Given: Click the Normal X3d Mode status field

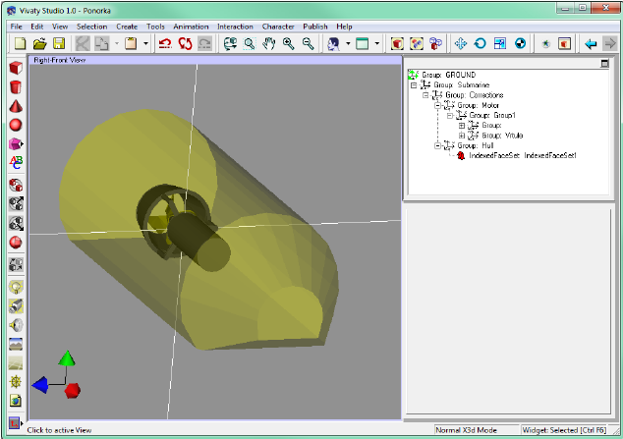Looking at the screenshot, I should [x=477, y=430].
